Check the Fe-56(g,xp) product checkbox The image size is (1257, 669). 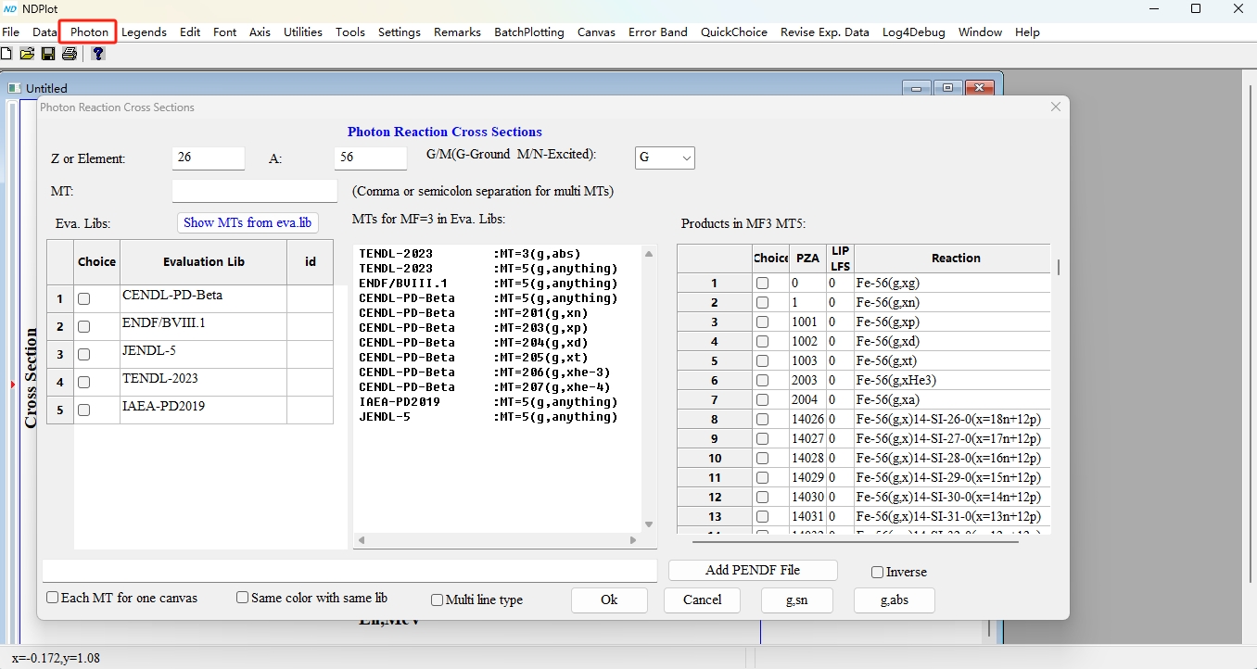pos(762,322)
